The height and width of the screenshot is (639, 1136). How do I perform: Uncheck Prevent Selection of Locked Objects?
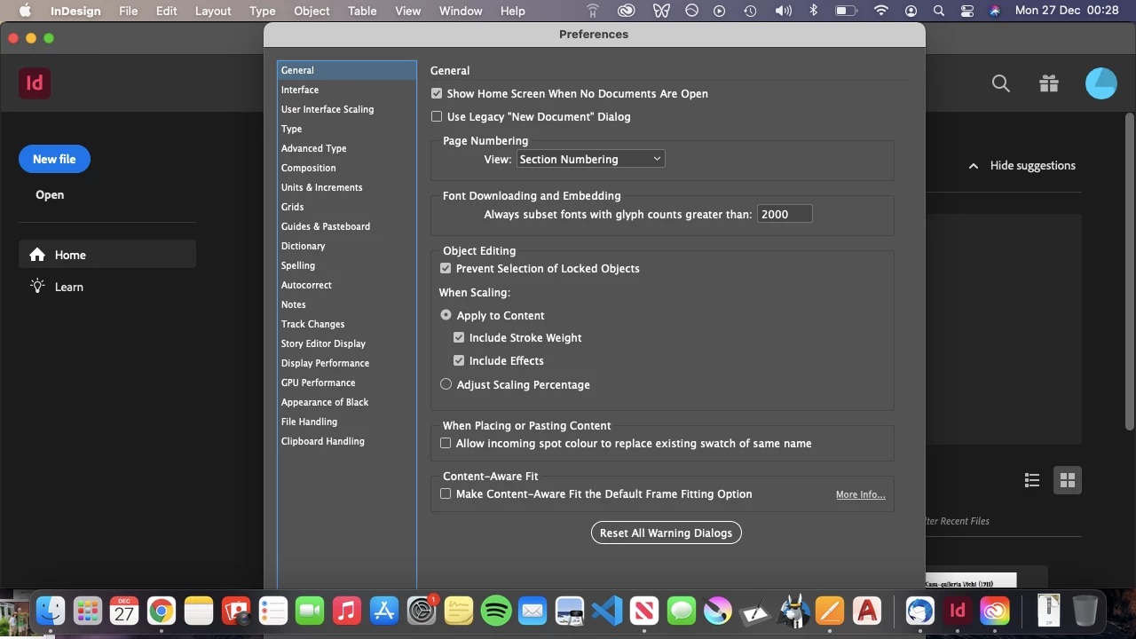point(446,268)
